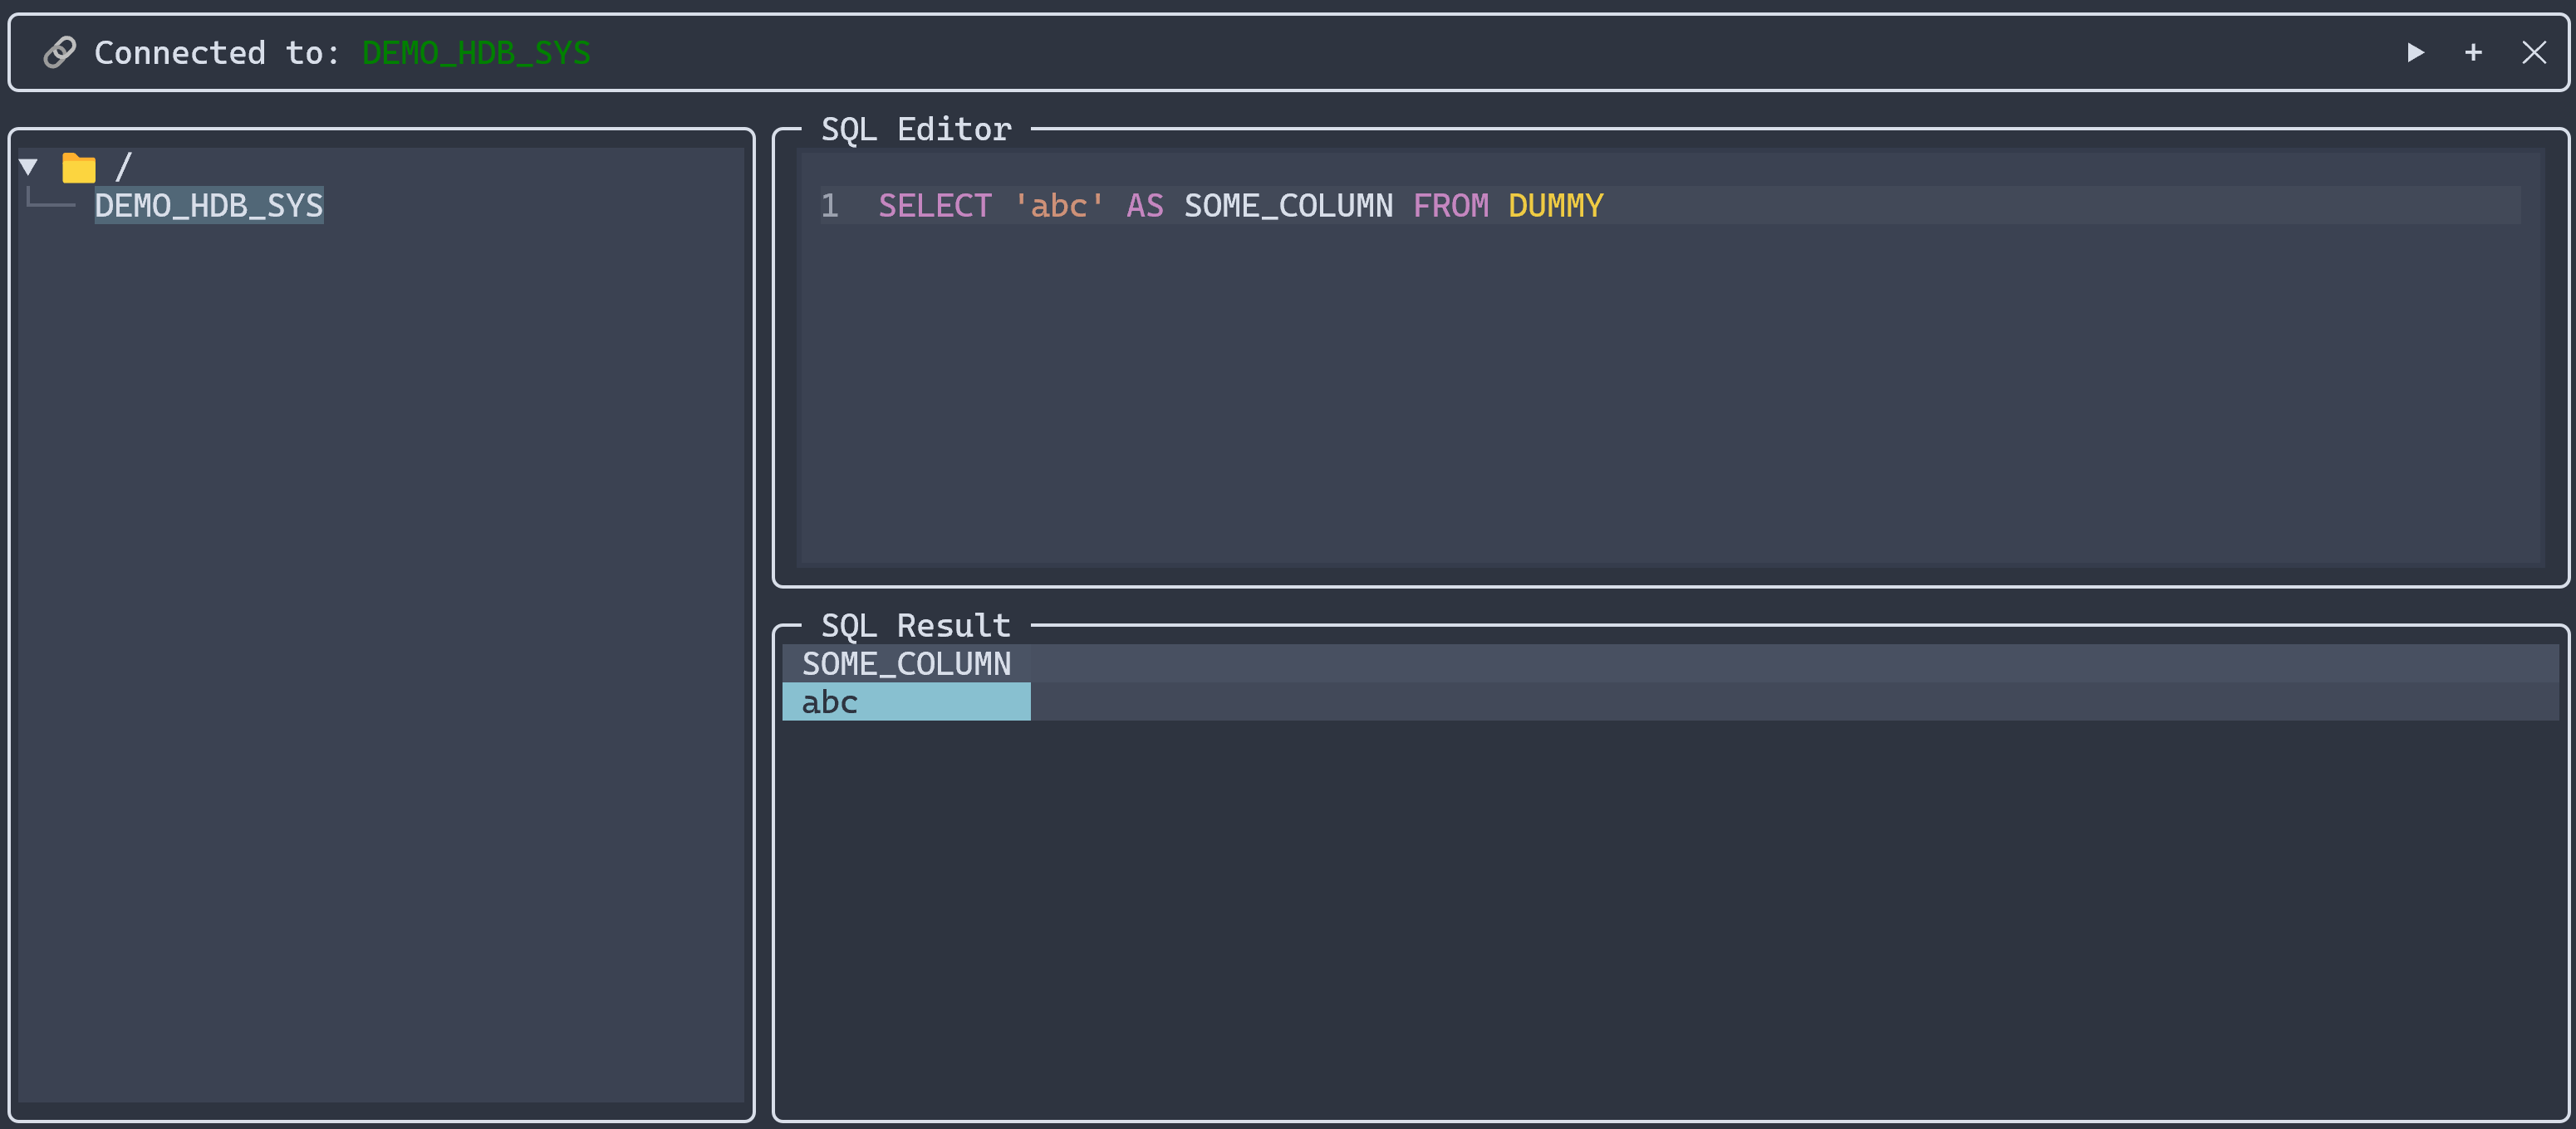The width and height of the screenshot is (2576, 1129).
Task: Click the SOME_COLUMN result header
Action: click(x=906, y=663)
